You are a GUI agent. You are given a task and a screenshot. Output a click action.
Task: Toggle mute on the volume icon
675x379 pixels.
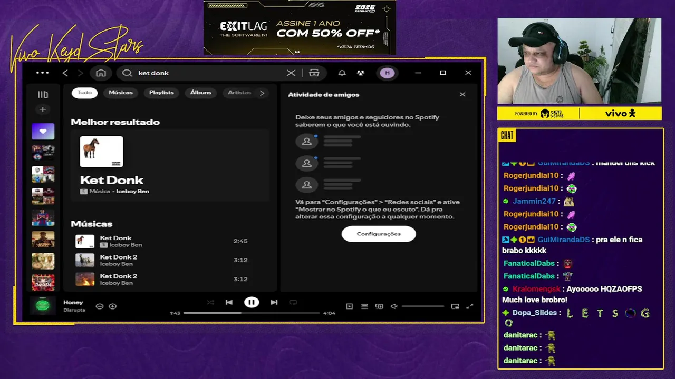[x=394, y=306]
